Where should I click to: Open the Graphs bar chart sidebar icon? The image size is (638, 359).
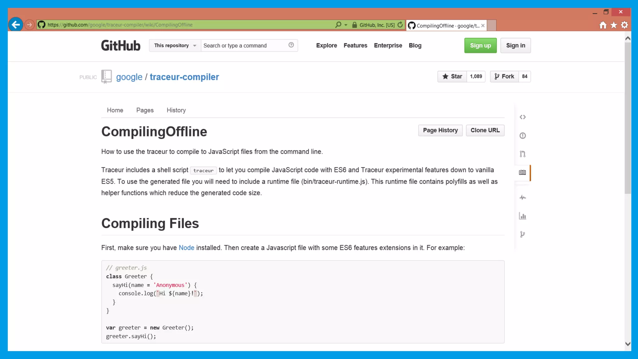click(522, 216)
